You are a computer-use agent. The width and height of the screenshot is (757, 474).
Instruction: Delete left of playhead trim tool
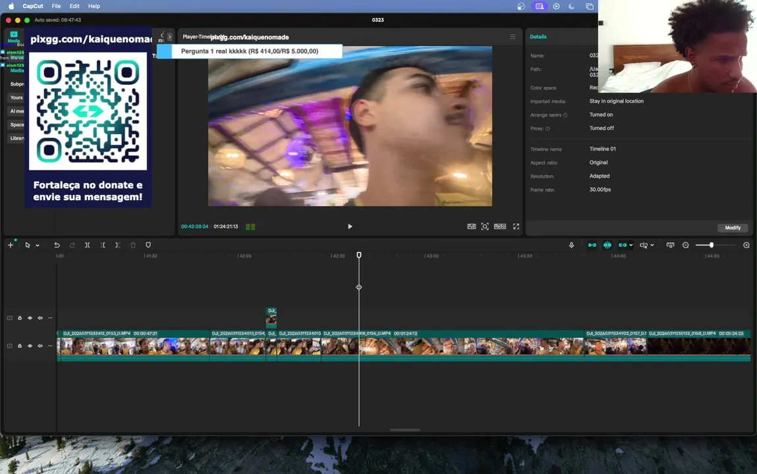(x=102, y=245)
